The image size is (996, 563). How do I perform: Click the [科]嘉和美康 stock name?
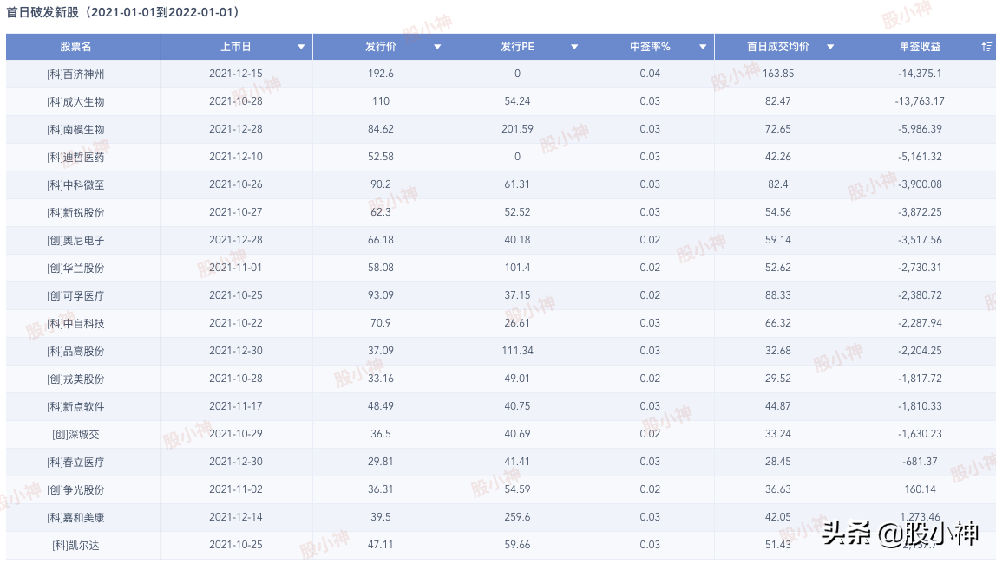[75, 518]
